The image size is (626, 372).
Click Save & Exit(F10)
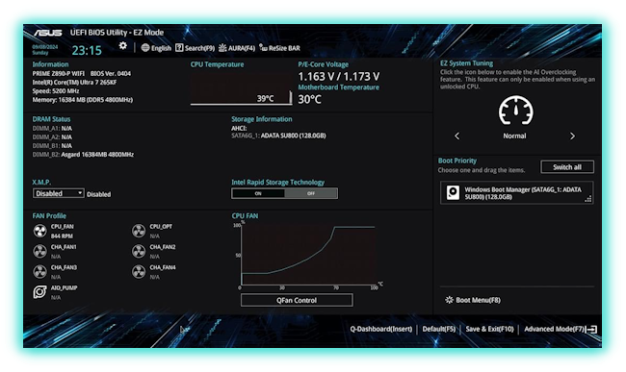489,329
